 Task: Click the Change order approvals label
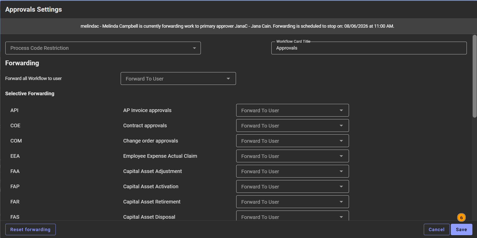pos(151,141)
